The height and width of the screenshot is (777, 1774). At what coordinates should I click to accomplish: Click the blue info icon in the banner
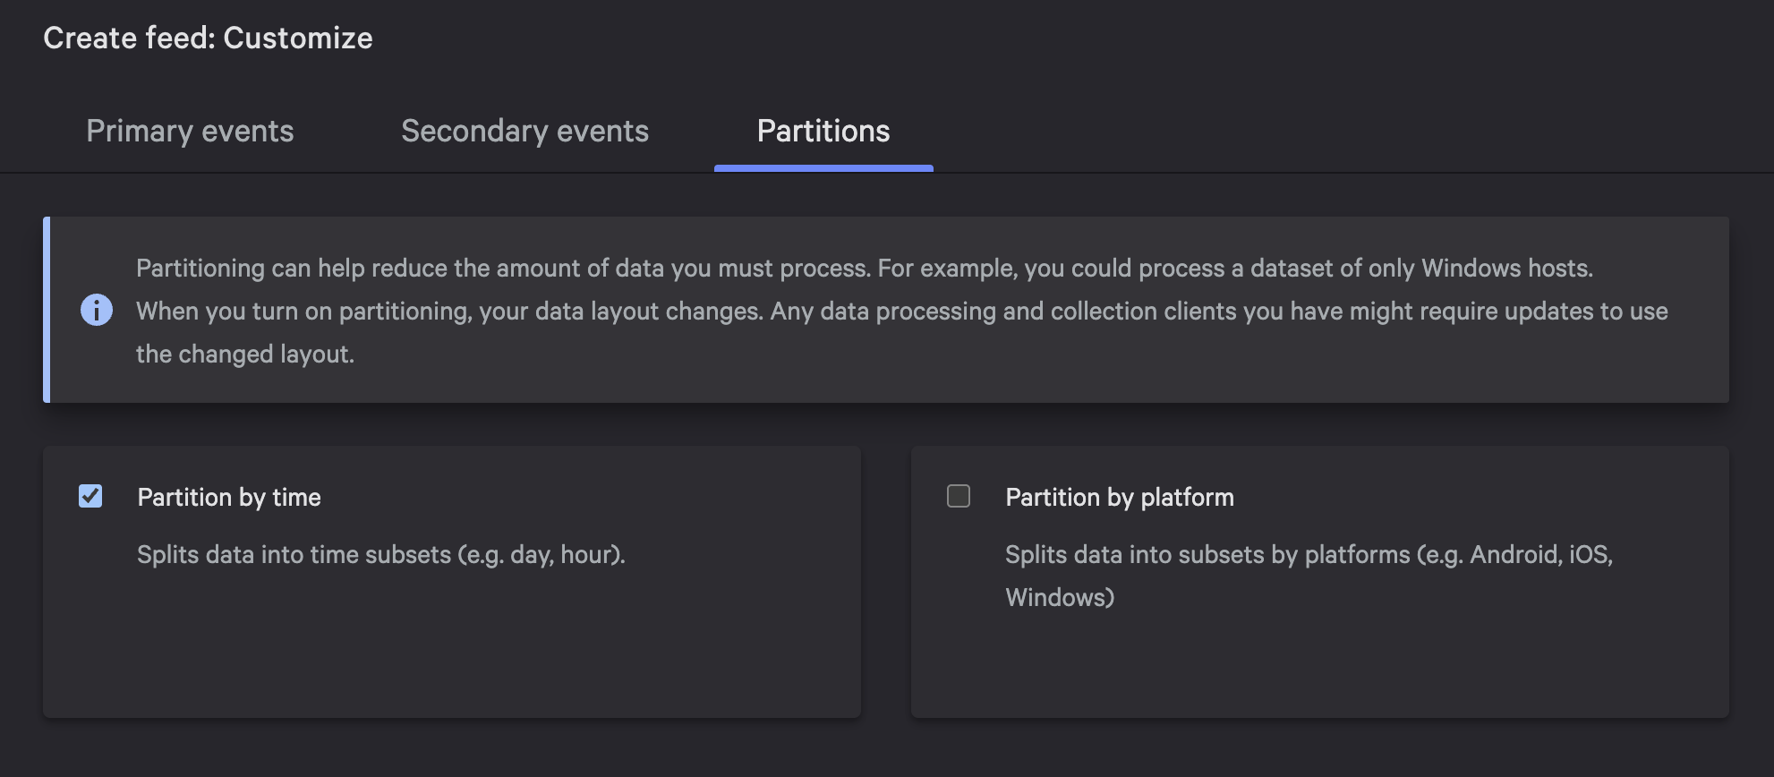click(x=97, y=311)
